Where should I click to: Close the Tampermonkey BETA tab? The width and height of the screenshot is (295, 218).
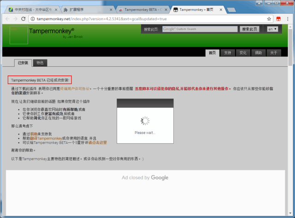tap(166, 10)
